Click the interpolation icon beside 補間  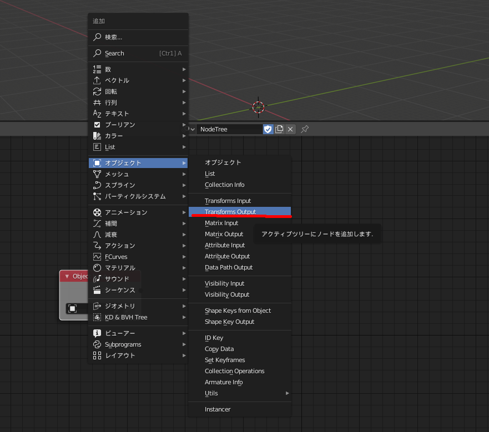point(97,223)
